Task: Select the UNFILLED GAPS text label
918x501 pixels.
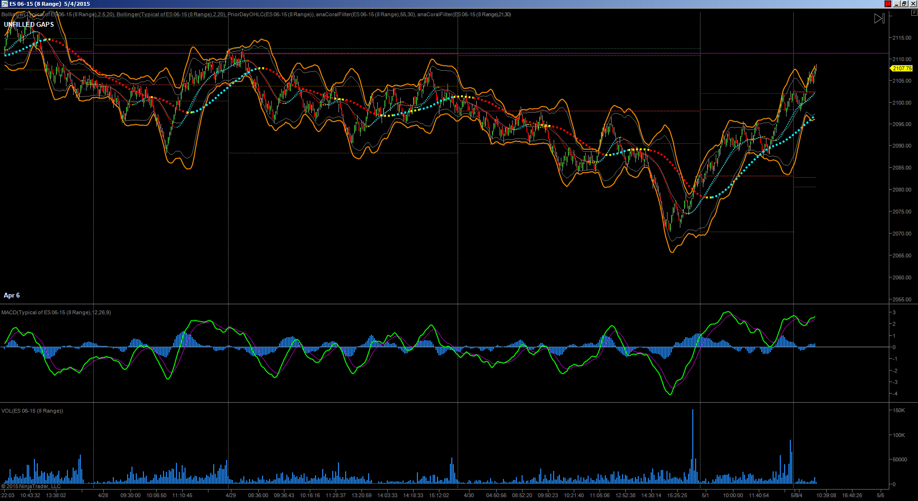Action: click(x=29, y=24)
